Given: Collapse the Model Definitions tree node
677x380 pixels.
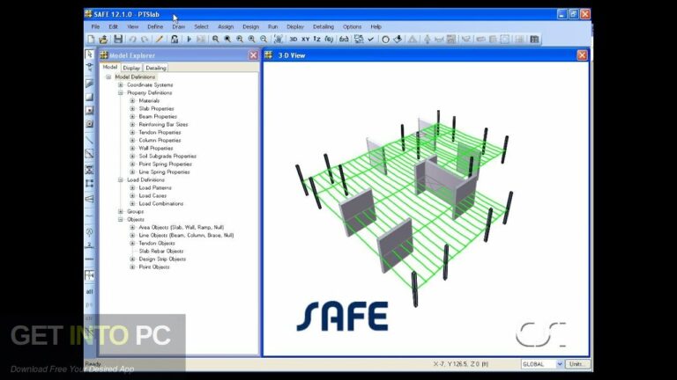Looking at the screenshot, I should [108, 77].
